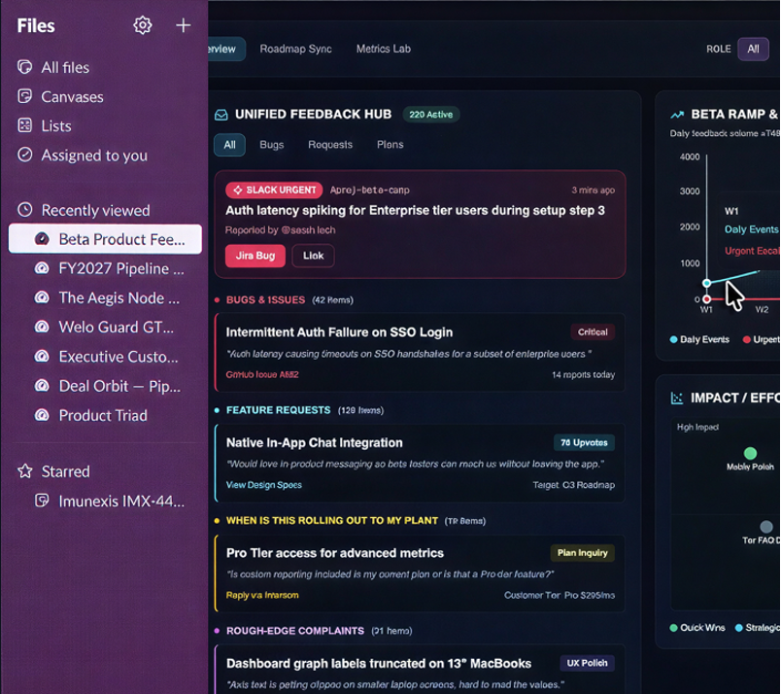The width and height of the screenshot is (781, 694).
Task: Click the W1 Daily Events chart point
Action: point(706,283)
